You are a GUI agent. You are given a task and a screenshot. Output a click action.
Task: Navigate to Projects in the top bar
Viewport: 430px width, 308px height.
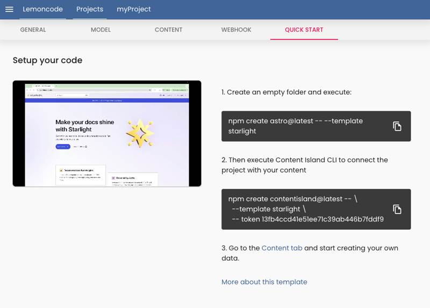click(x=89, y=9)
